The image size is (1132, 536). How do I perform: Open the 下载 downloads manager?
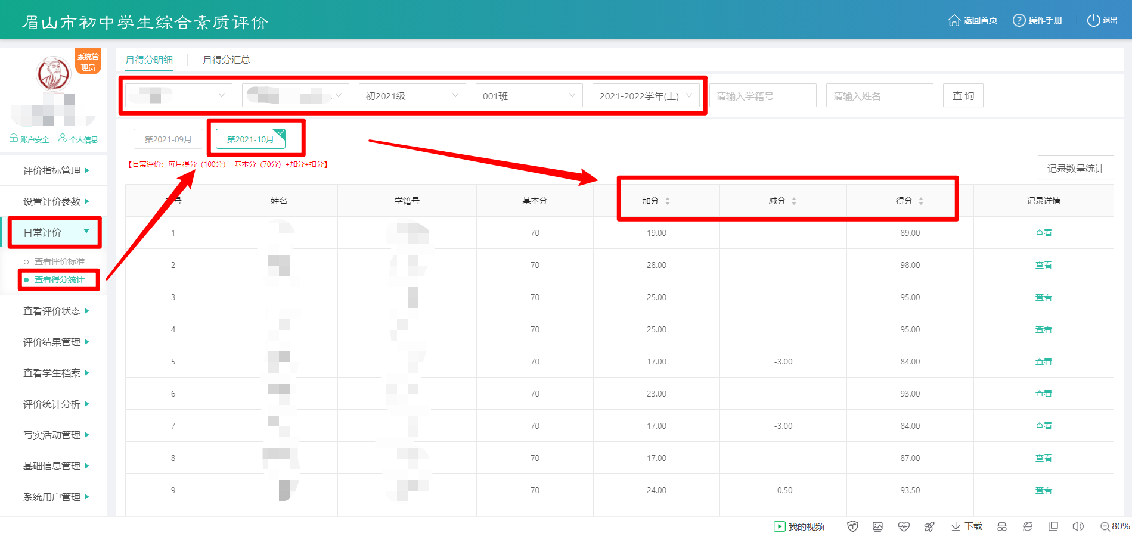click(967, 526)
